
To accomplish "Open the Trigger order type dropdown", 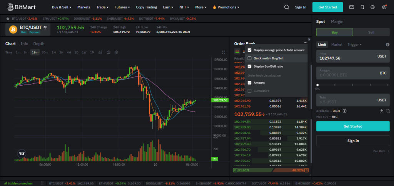I will point(354,45).
